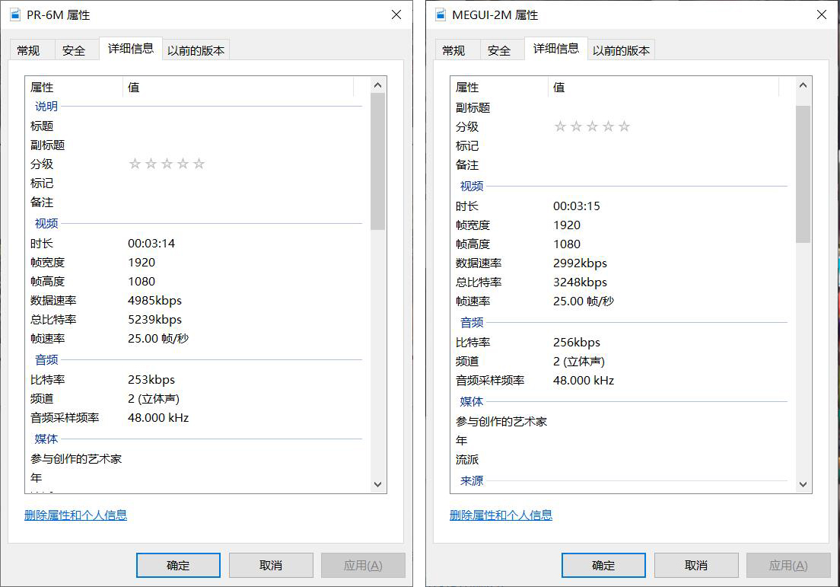This screenshot has height=587, width=840.
Task: Click the MEGUI-2M title bar icon
Action: [x=437, y=14]
